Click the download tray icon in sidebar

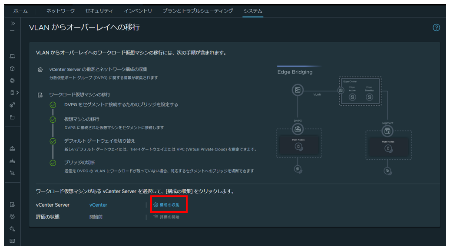coord(12,161)
